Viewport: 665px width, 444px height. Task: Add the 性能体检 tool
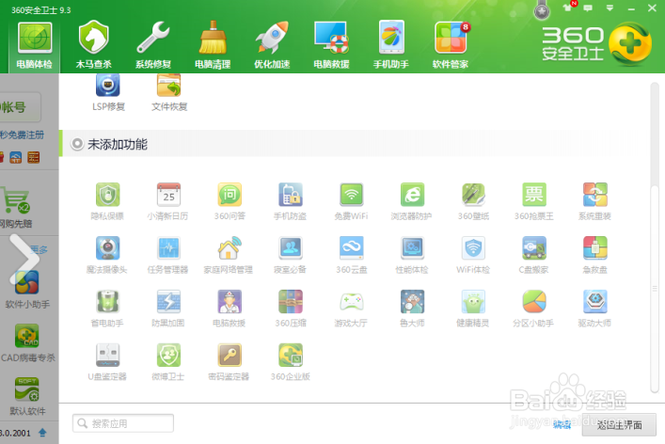[x=412, y=255]
